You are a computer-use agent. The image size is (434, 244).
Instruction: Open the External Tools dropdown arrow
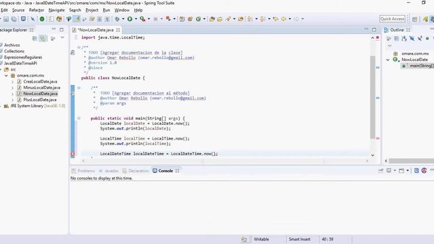[149, 19]
